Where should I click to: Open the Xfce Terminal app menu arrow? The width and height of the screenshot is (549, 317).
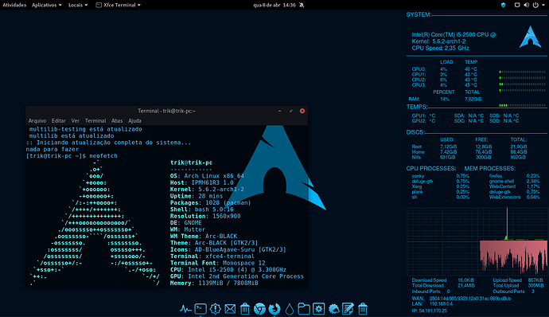pyautogui.click(x=139, y=5)
